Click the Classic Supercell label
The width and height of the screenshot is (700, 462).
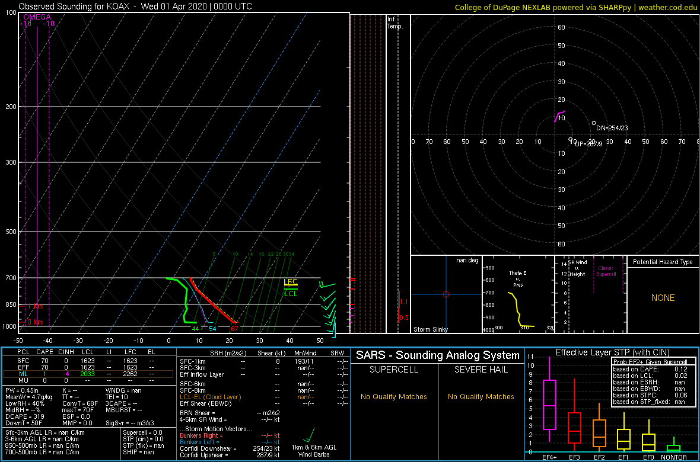[x=607, y=271]
